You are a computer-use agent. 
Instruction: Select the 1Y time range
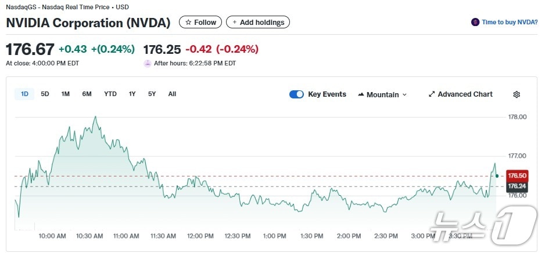pos(132,94)
